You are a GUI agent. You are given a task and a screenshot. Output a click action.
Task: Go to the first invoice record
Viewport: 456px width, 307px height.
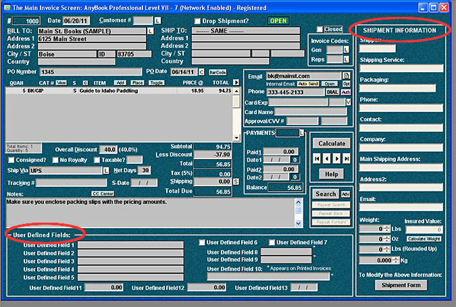click(318, 159)
